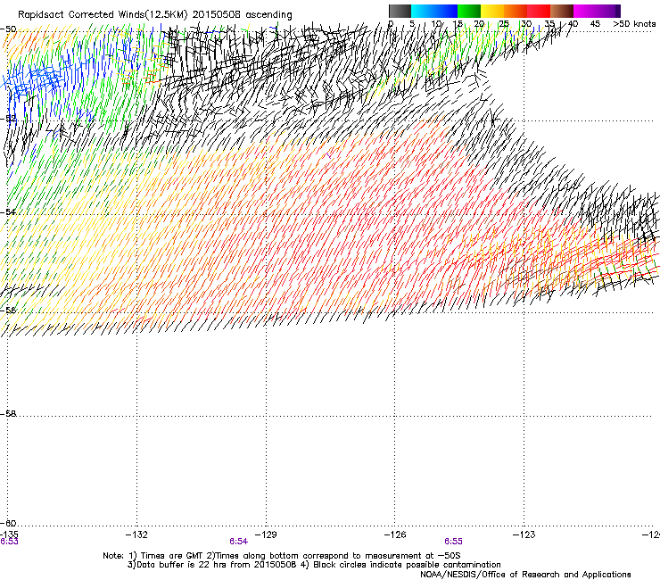660x580 pixels.
Task: Click the NOAA/NESDIS credit text
Action: coord(525,575)
